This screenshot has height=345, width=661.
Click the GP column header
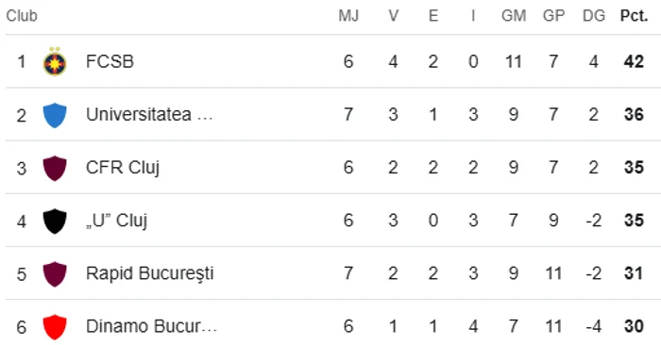tap(553, 16)
